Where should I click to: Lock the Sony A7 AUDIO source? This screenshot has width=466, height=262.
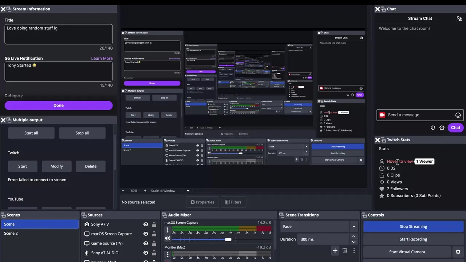pyautogui.click(x=154, y=253)
